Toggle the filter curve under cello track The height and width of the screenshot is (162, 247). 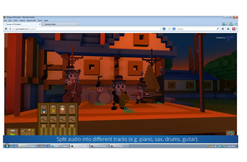coord(72,119)
